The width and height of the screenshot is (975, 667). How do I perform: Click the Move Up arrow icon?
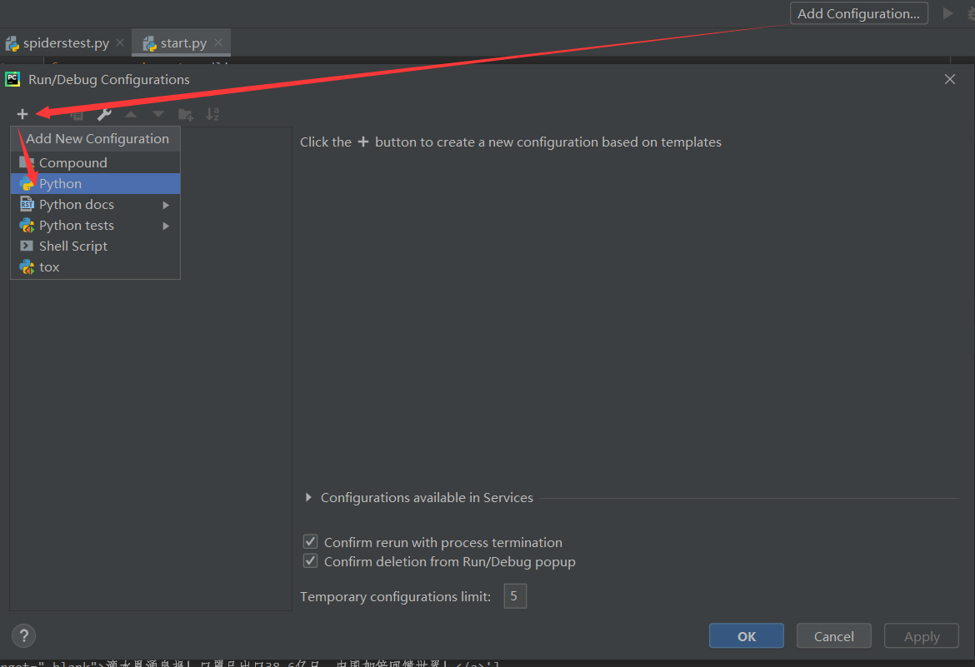point(130,113)
